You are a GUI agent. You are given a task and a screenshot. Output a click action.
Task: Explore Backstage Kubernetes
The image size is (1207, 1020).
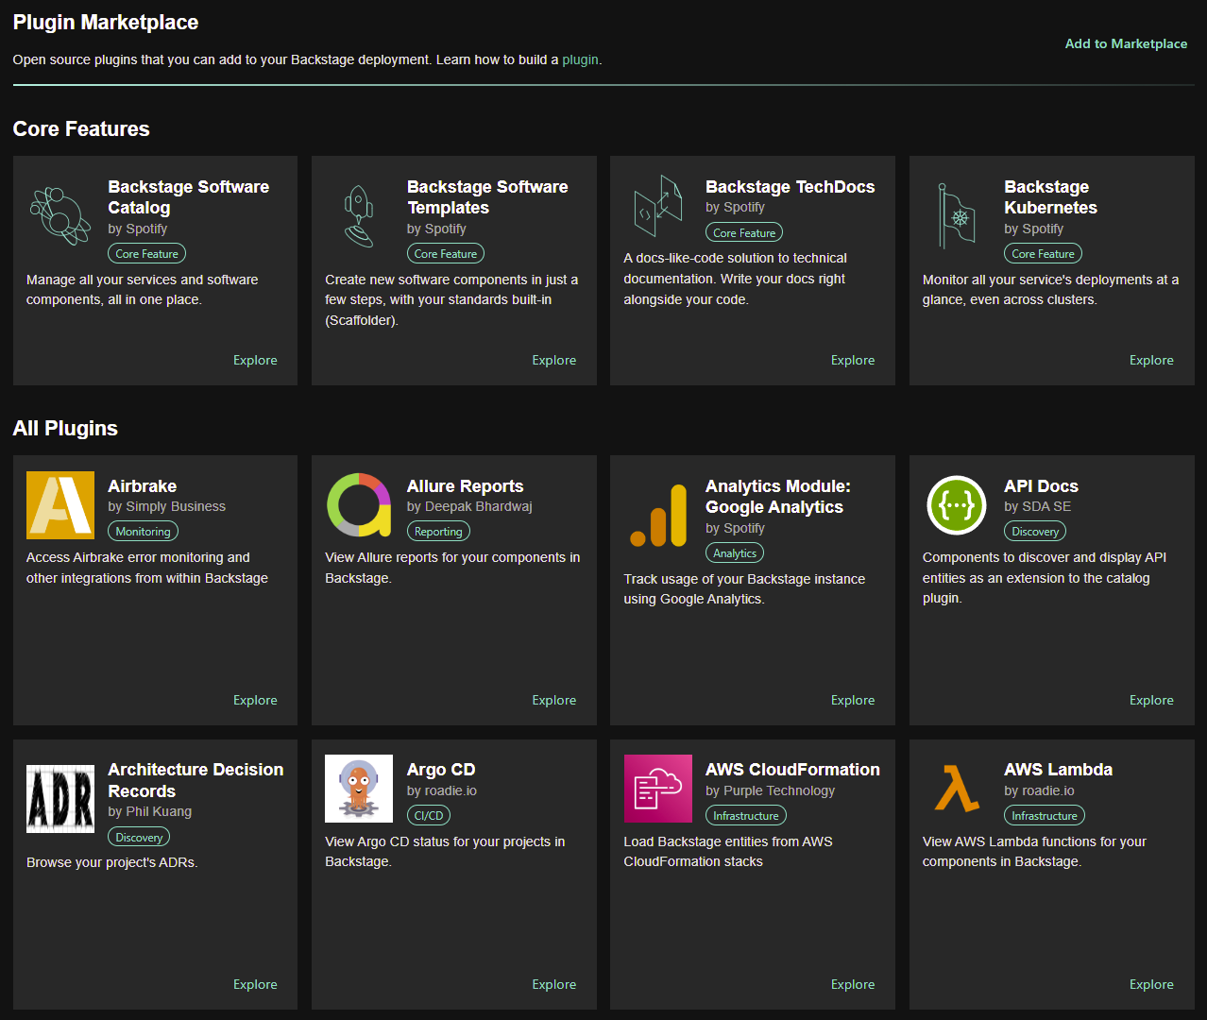(x=1151, y=360)
